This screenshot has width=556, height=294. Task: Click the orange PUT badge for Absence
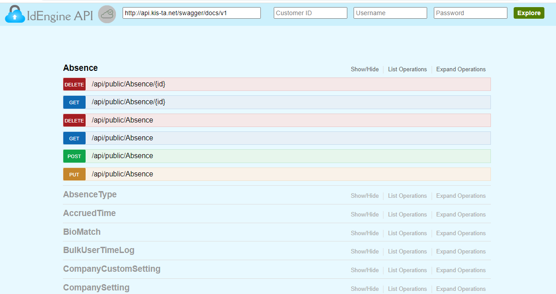(74, 175)
